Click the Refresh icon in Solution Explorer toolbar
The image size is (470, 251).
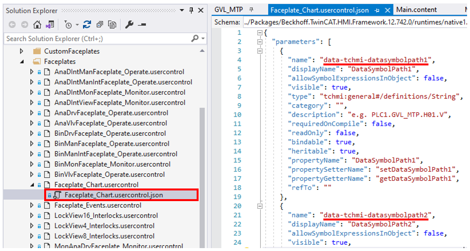tap(87, 25)
